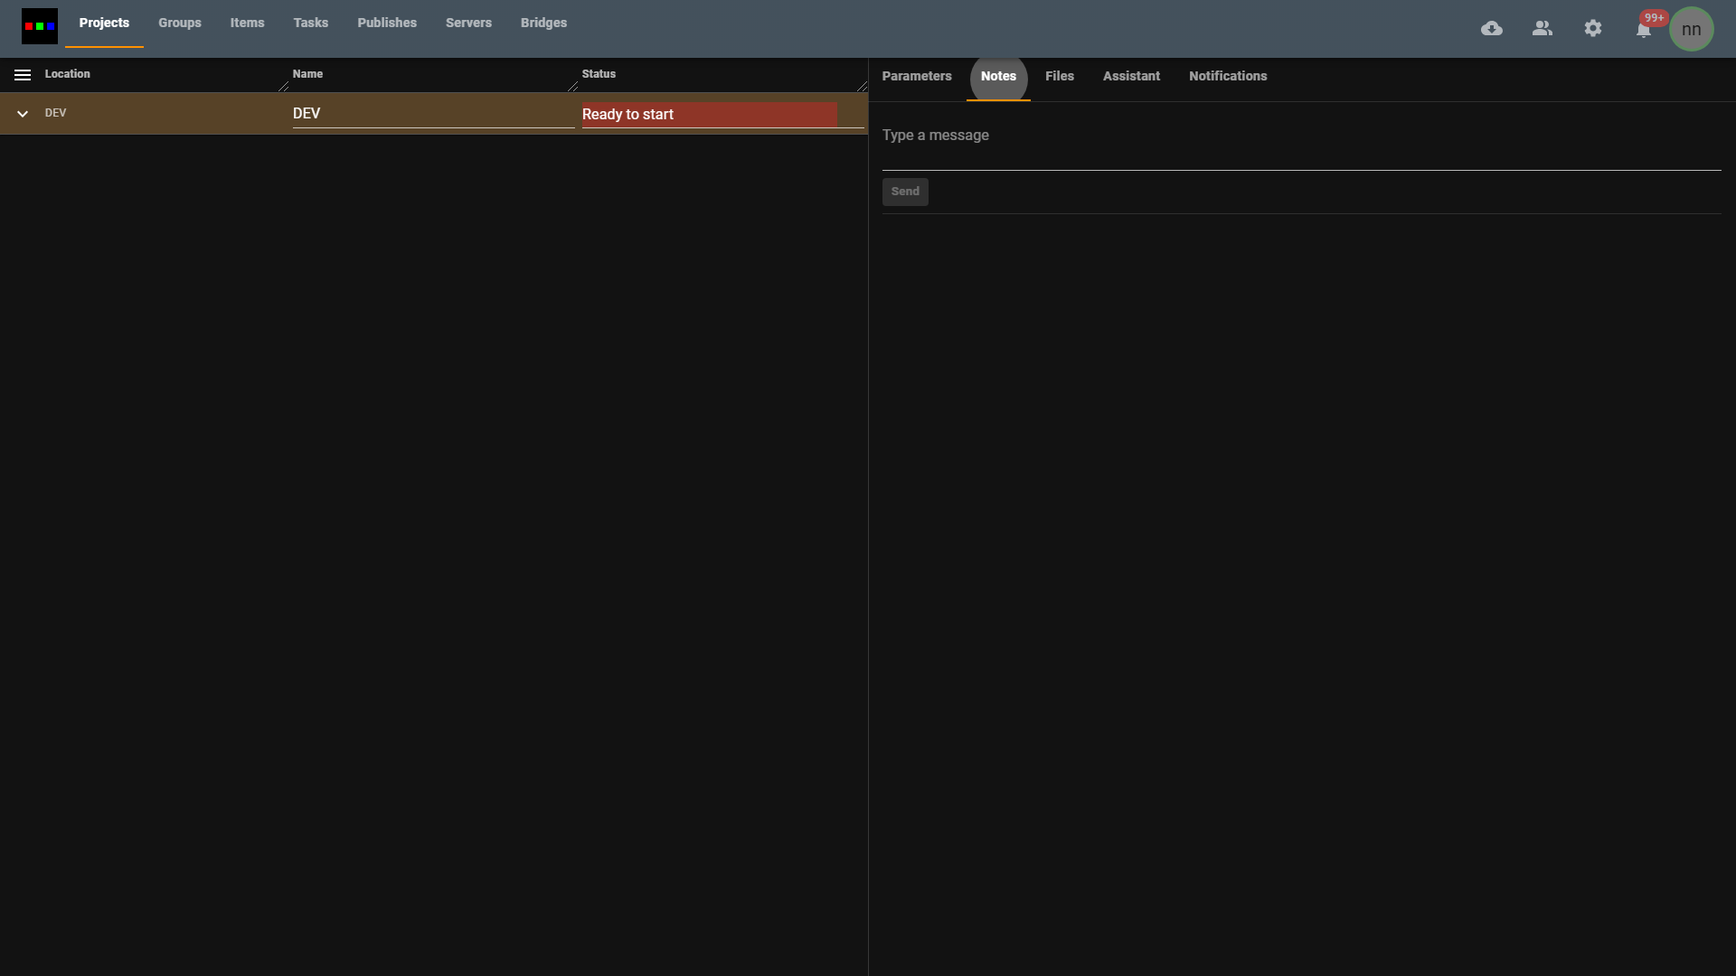Click the Status column resize handle
The image size is (1736, 976).
(x=862, y=87)
